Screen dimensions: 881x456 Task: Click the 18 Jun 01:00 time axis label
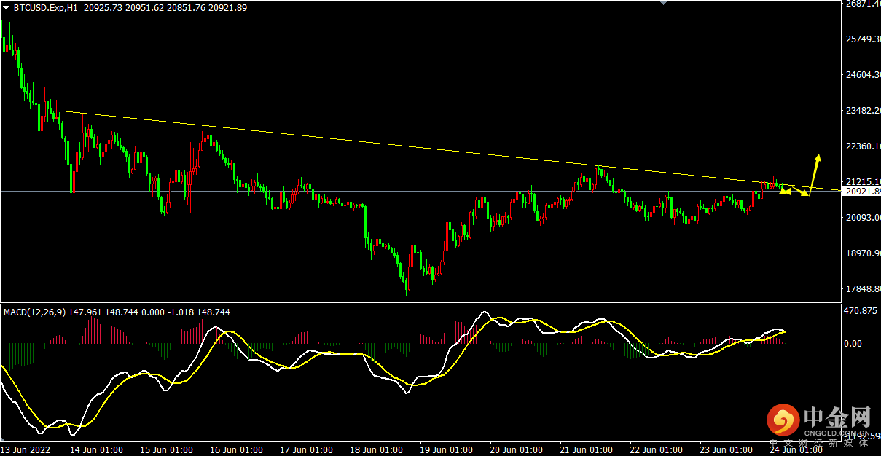pos(375,450)
